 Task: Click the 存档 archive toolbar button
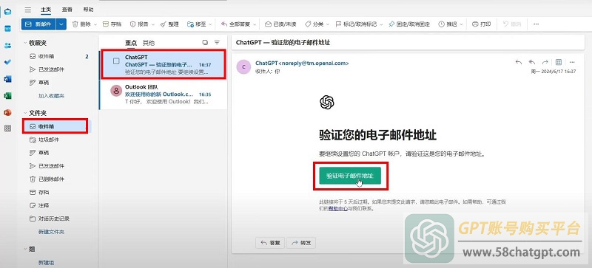pyautogui.click(x=112, y=24)
